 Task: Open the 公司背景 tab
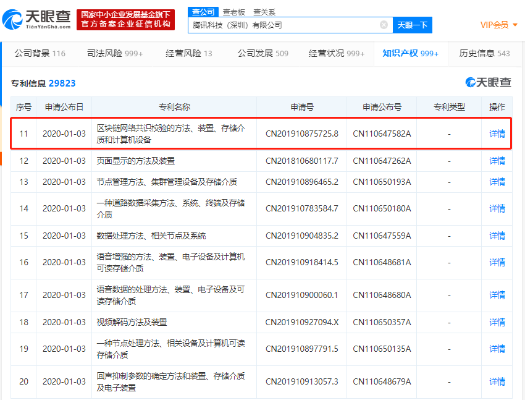(x=40, y=54)
